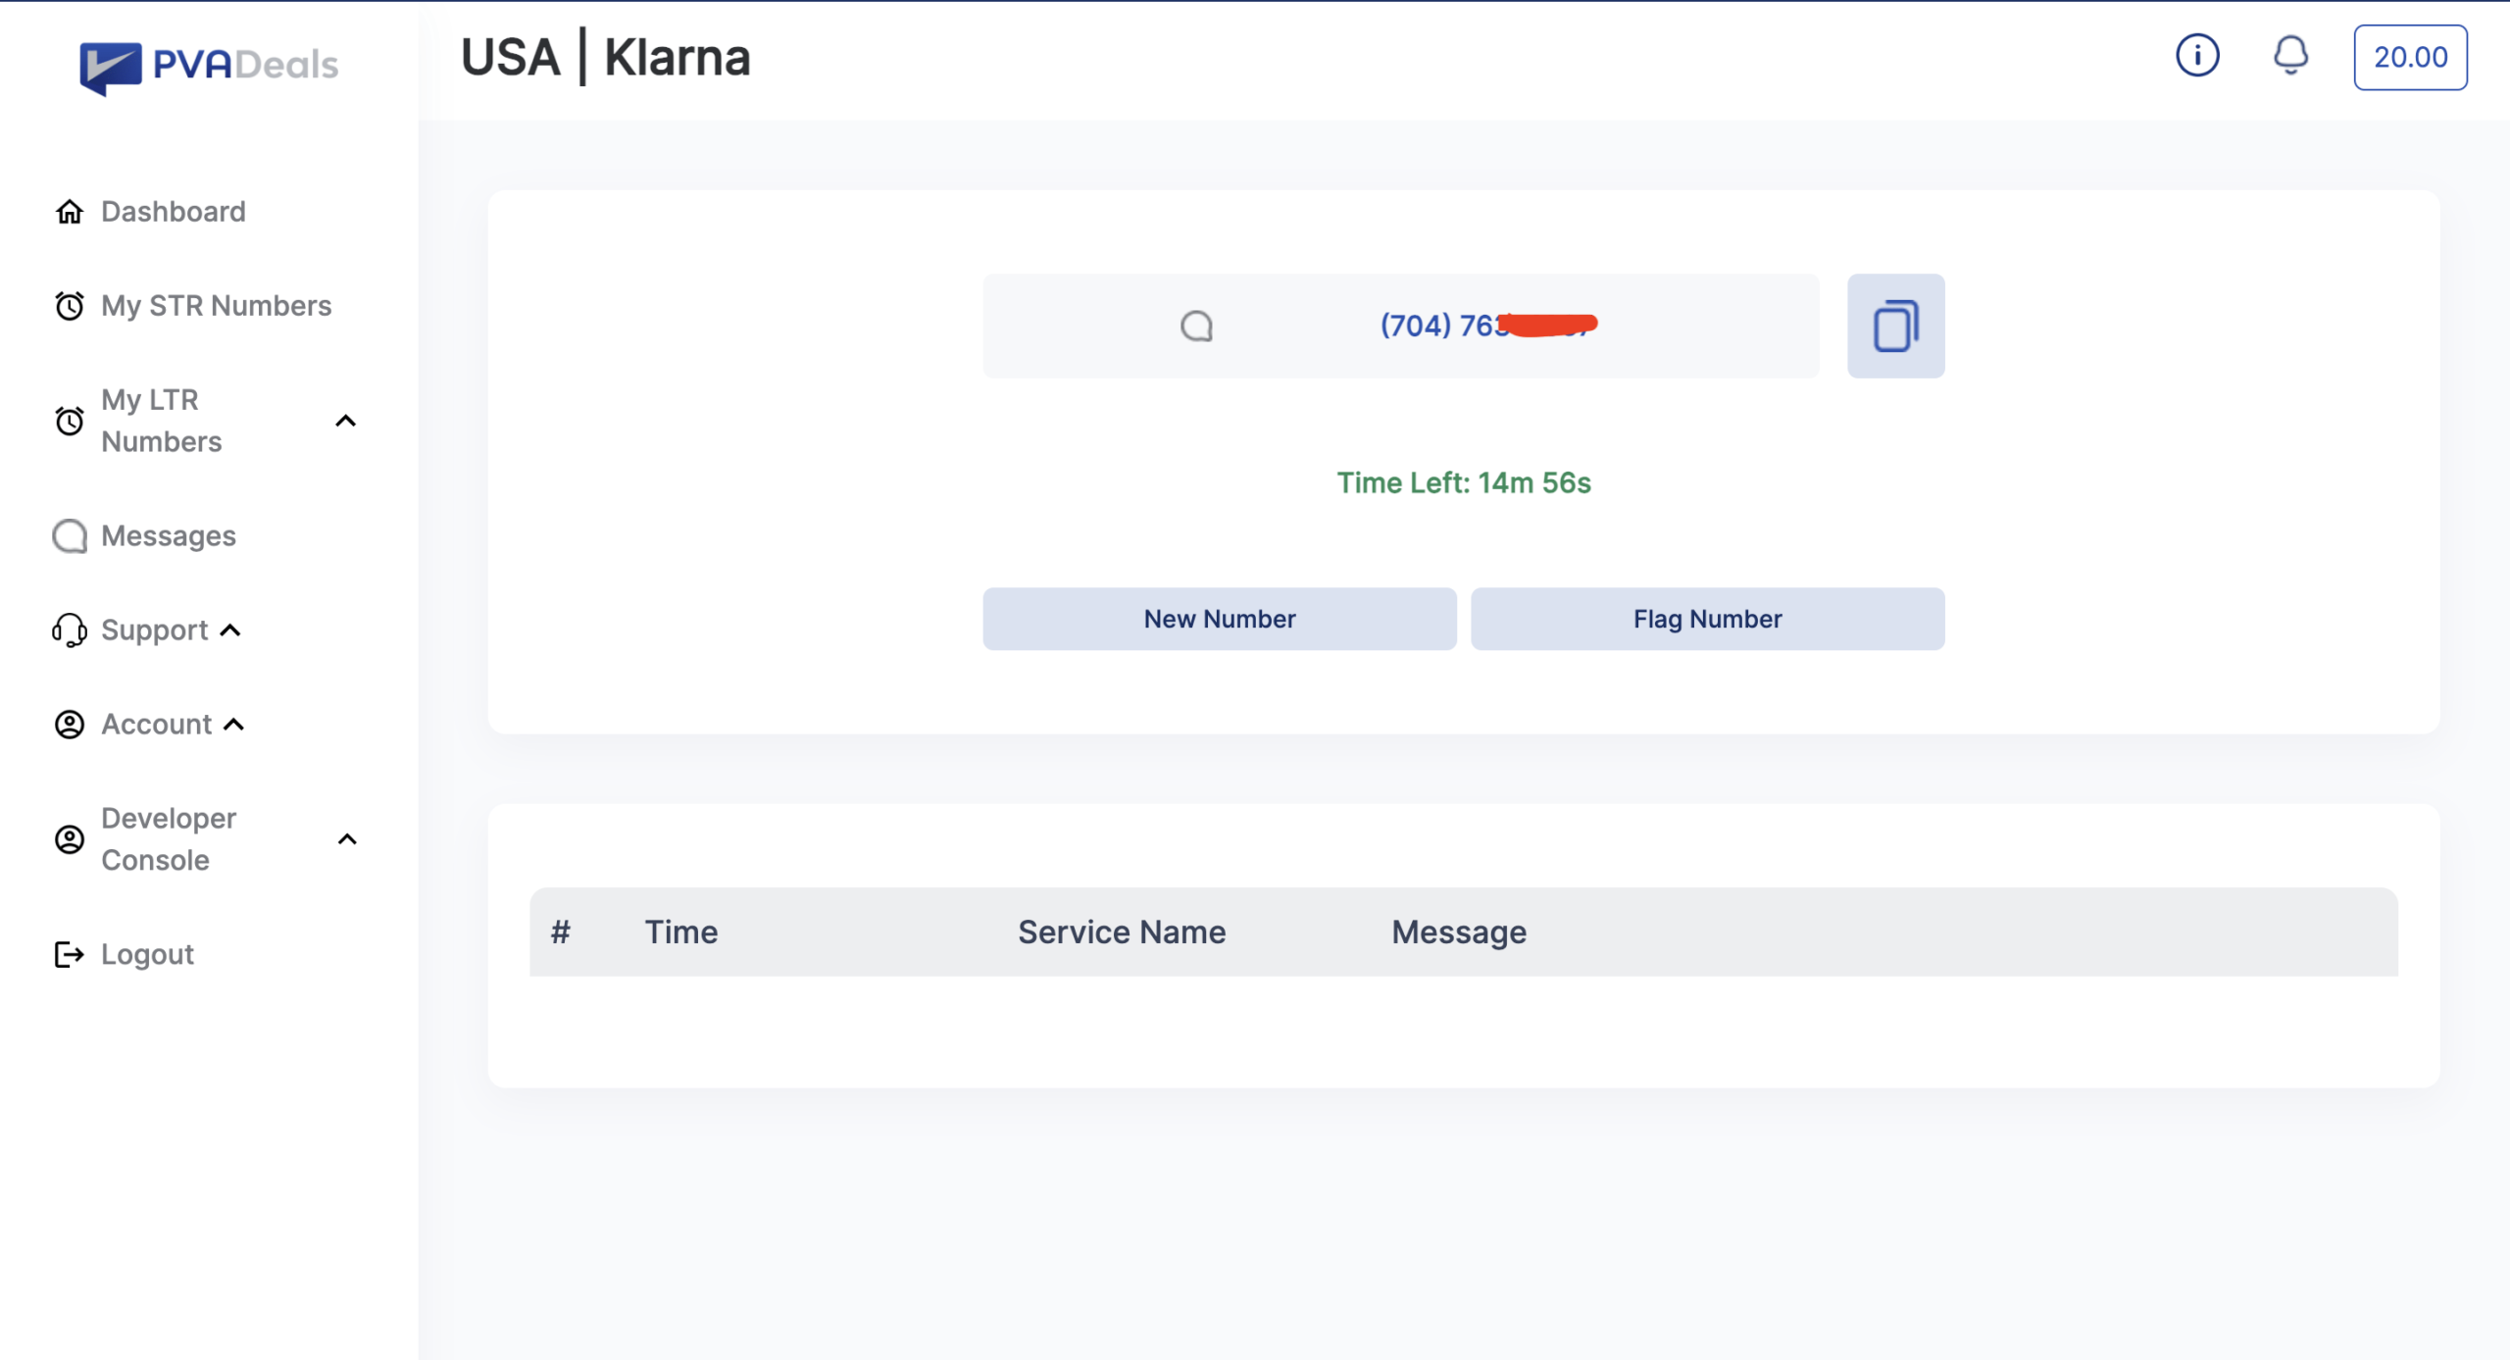
Task: Click the Flag Number button
Action: click(1708, 618)
